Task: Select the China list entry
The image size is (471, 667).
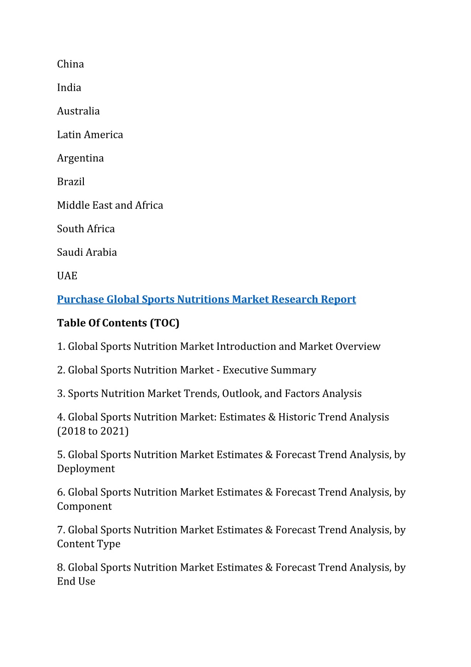Action: coord(70,64)
